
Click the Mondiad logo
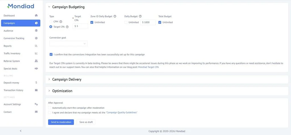point(20,6)
